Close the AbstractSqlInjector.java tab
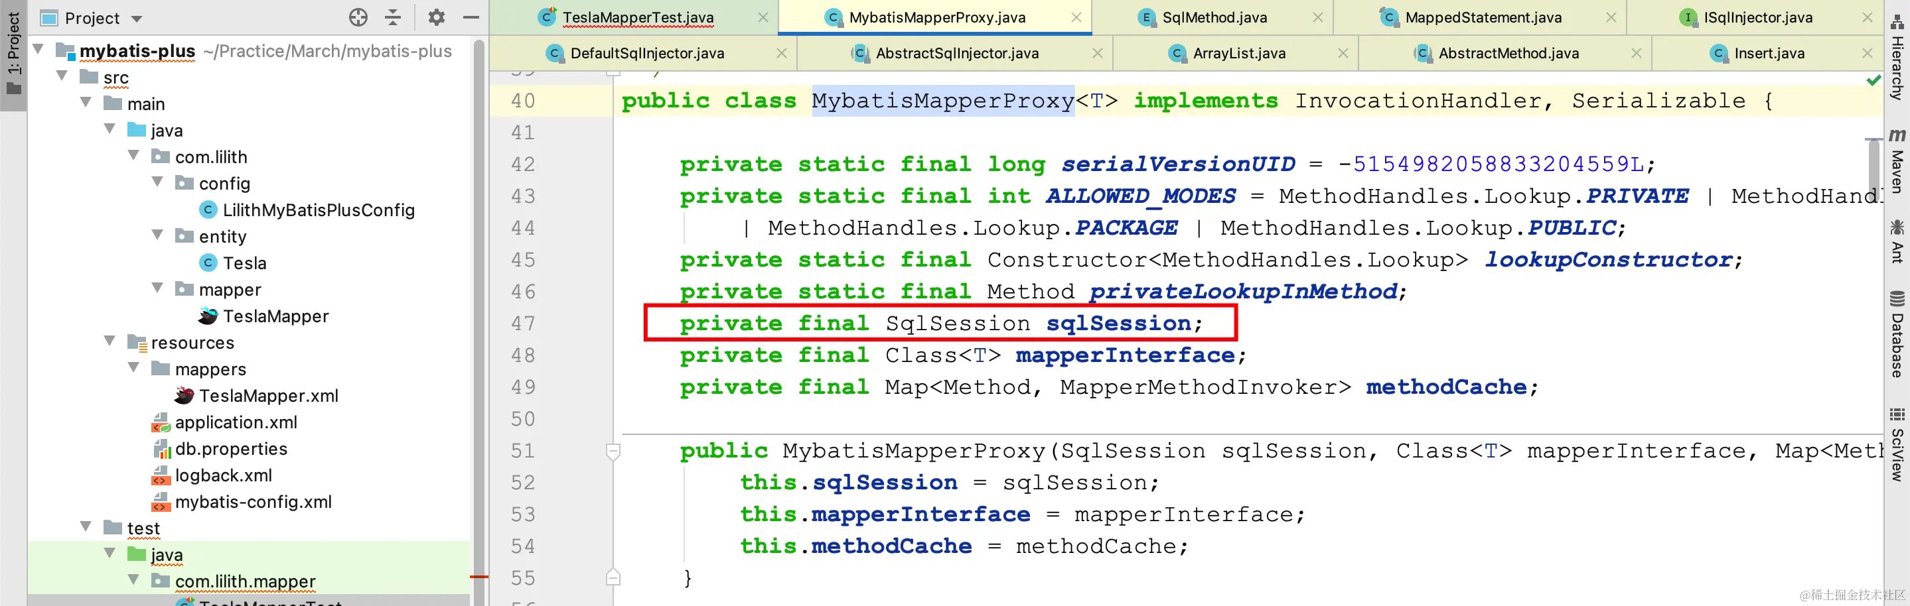The width and height of the screenshot is (1910, 606). click(1098, 53)
